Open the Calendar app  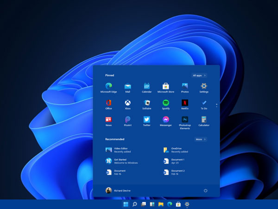(146, 88)
